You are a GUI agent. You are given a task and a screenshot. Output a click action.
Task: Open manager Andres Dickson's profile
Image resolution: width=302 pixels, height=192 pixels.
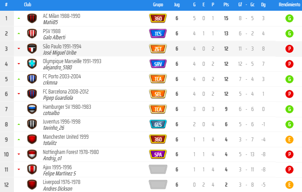[58, 188]
